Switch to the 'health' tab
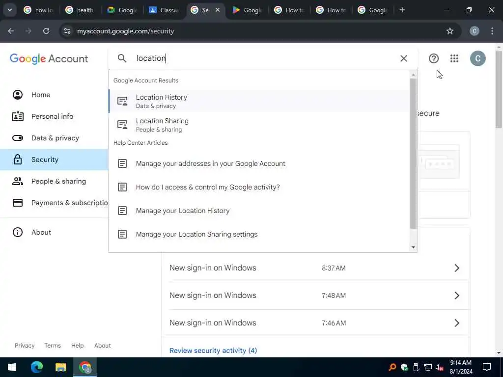Image resolution: width=503 pixels, height=377 pixels. pos(80,10)
